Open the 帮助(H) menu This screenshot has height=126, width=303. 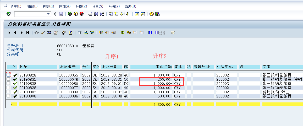[x=131, y=6]
